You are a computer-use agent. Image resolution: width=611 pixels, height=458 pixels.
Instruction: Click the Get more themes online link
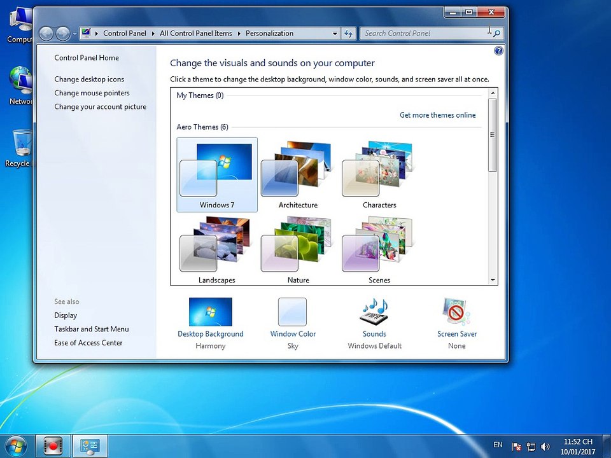tap(438, 115)
